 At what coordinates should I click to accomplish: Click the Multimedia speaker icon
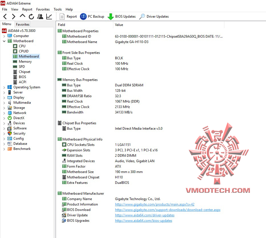[10, 103]
